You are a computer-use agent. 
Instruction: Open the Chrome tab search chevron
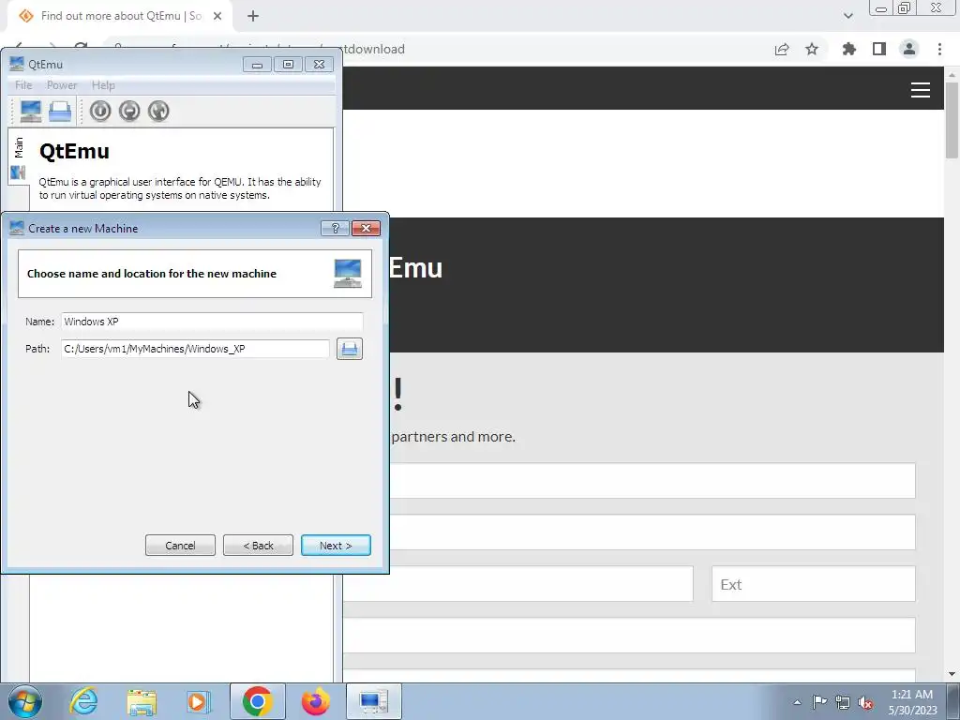(847, 16)
